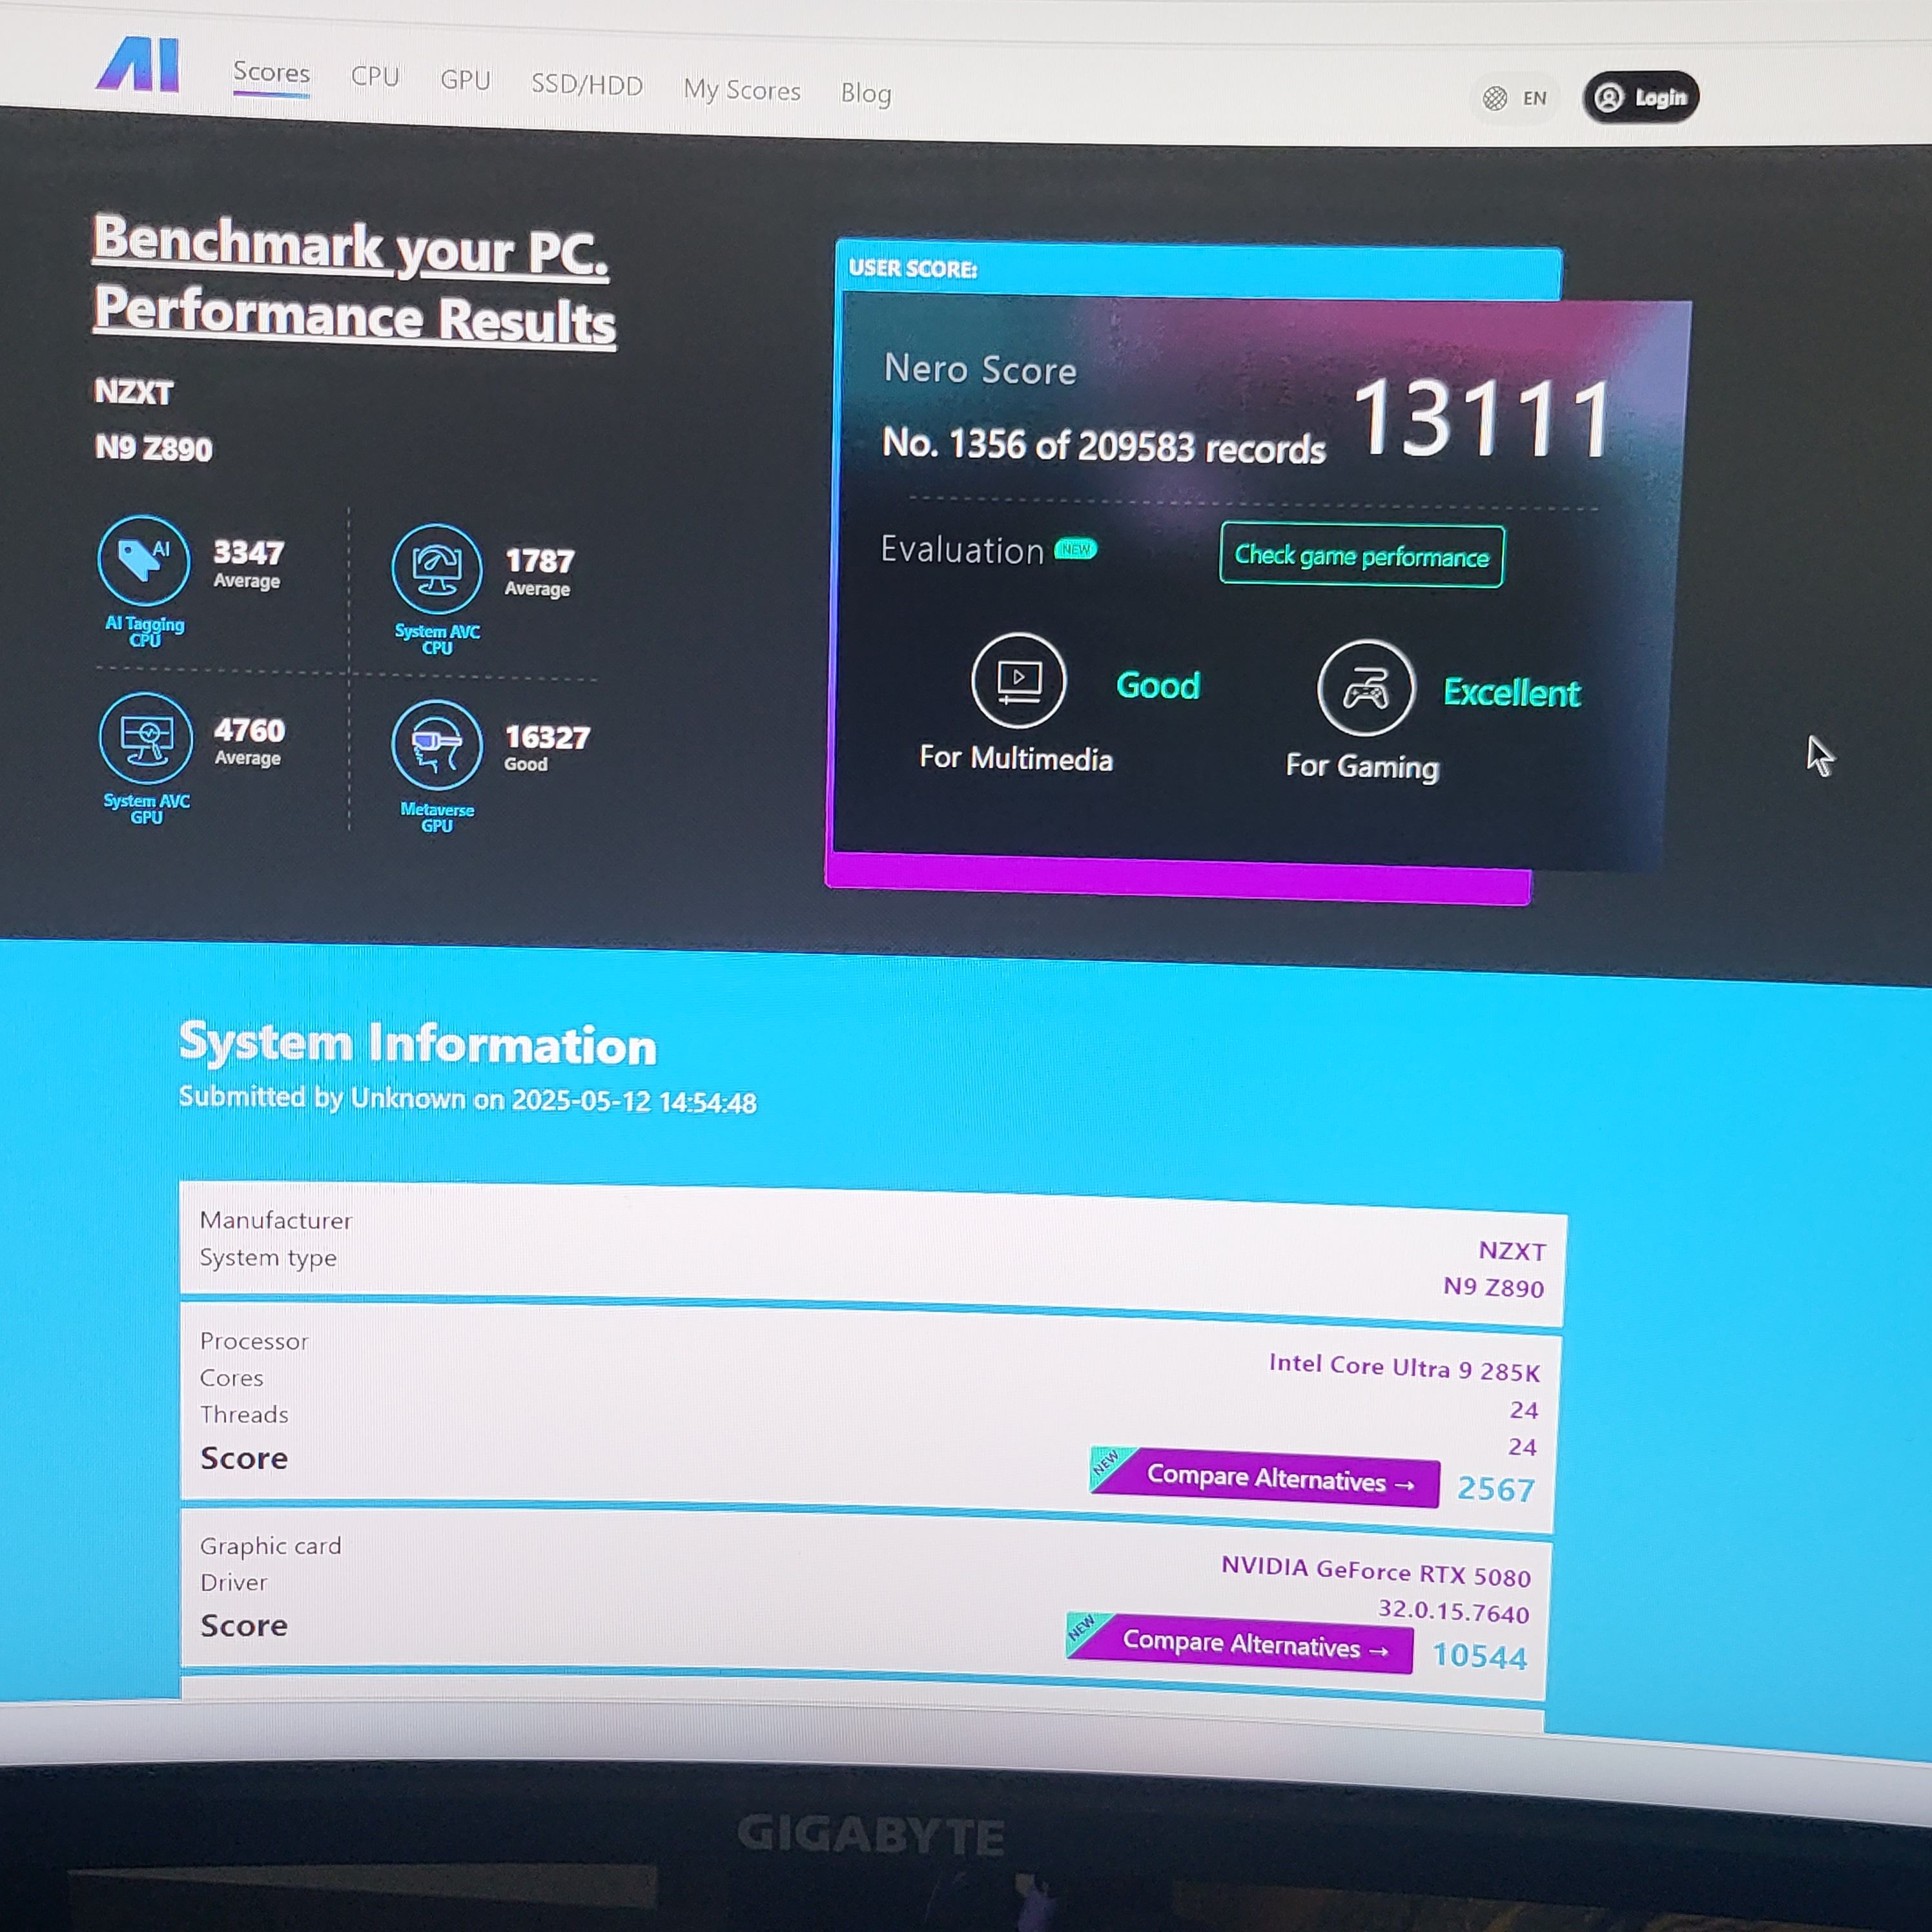Viewport: 1932px width, 1932px height.
Task: Click the Nero AI logo
Action: click(x=139, y=65)
